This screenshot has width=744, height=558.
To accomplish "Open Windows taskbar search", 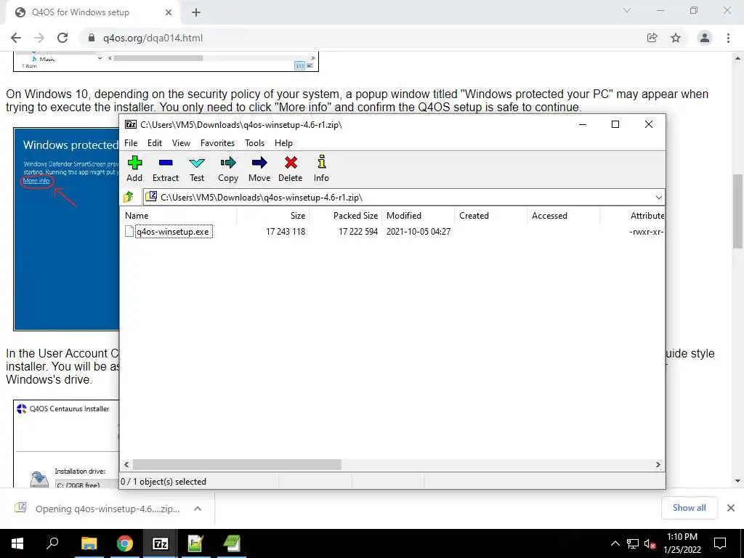I will click(x=52, y=543).
